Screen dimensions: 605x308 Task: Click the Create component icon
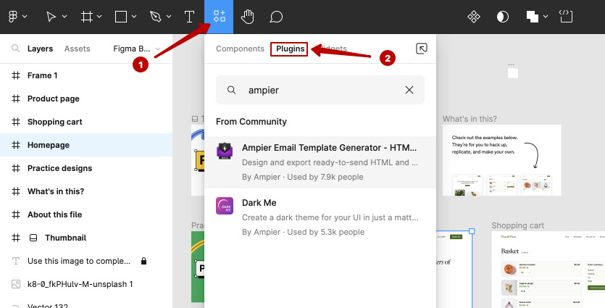pos(474,17)
